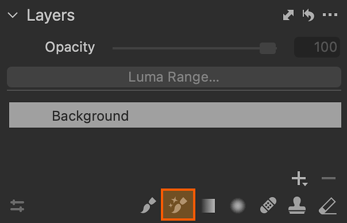Click the Layers panel title
The width and height of the screenshot is (347, 223).
click(x=51, y=16)
